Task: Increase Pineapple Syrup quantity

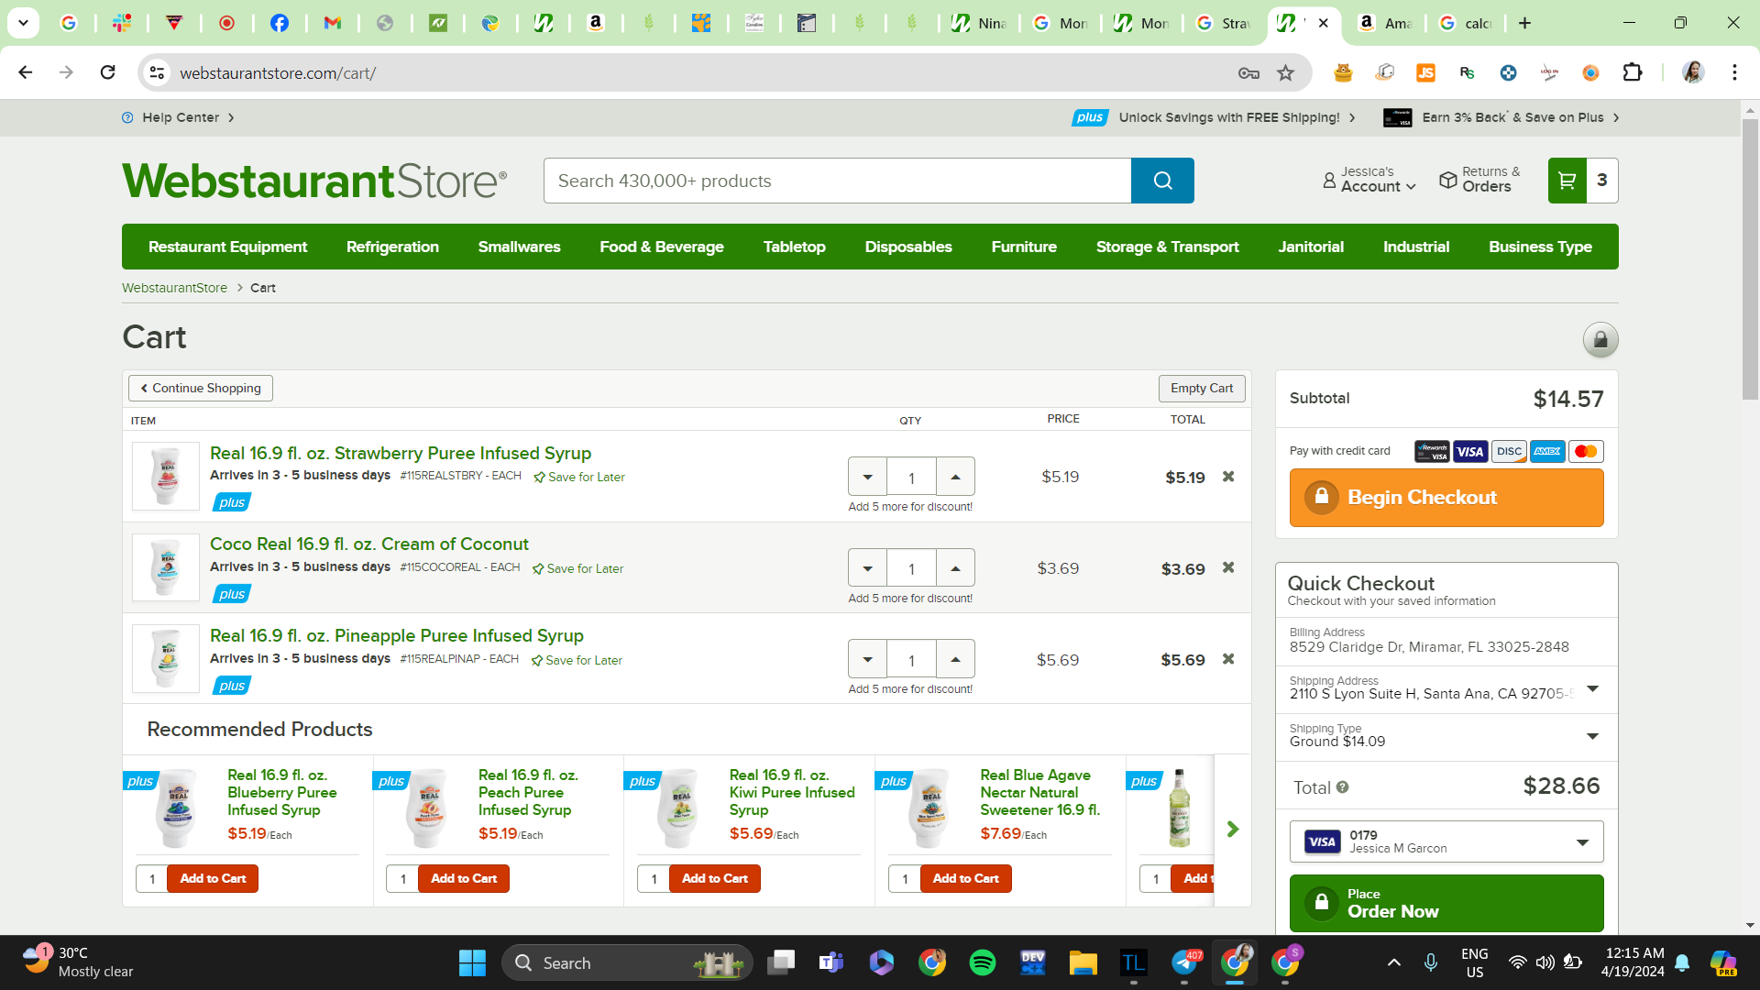Action: click(955, 660)
